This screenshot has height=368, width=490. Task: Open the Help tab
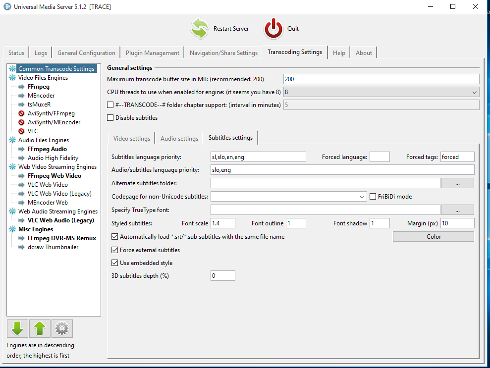coord(339,53)
